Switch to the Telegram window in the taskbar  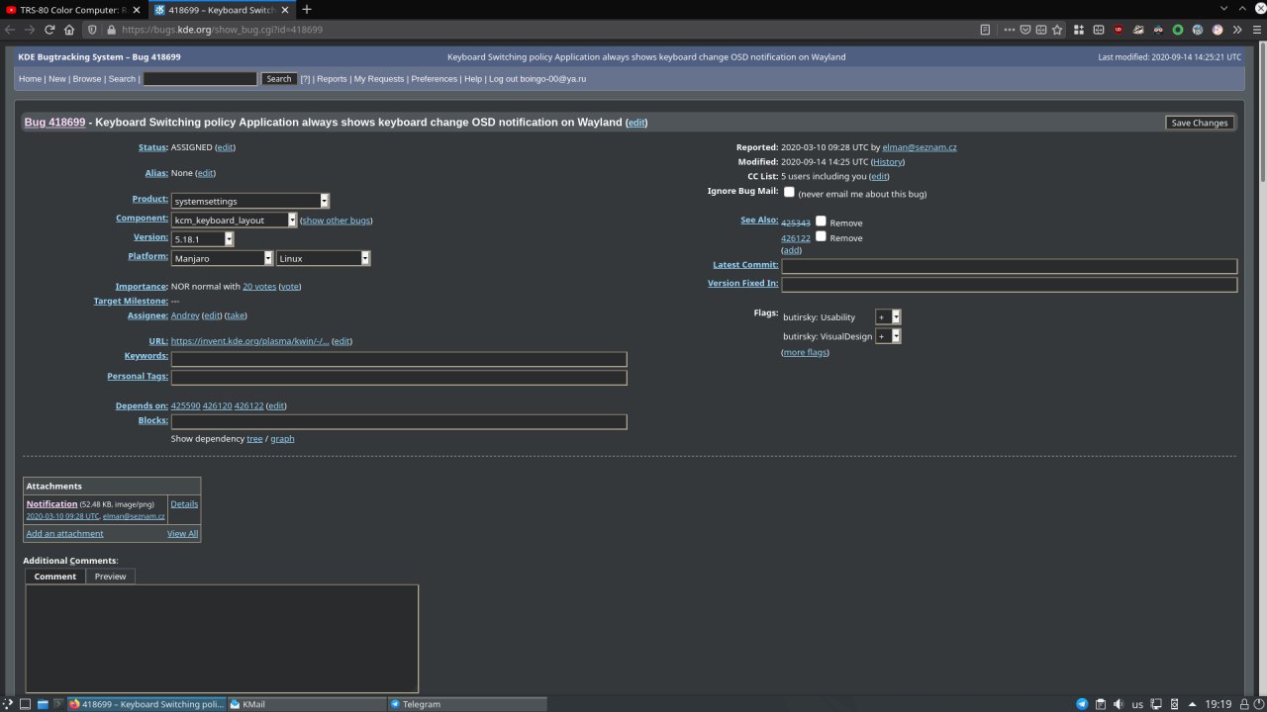pyautogui.click(x=467, y=704)
